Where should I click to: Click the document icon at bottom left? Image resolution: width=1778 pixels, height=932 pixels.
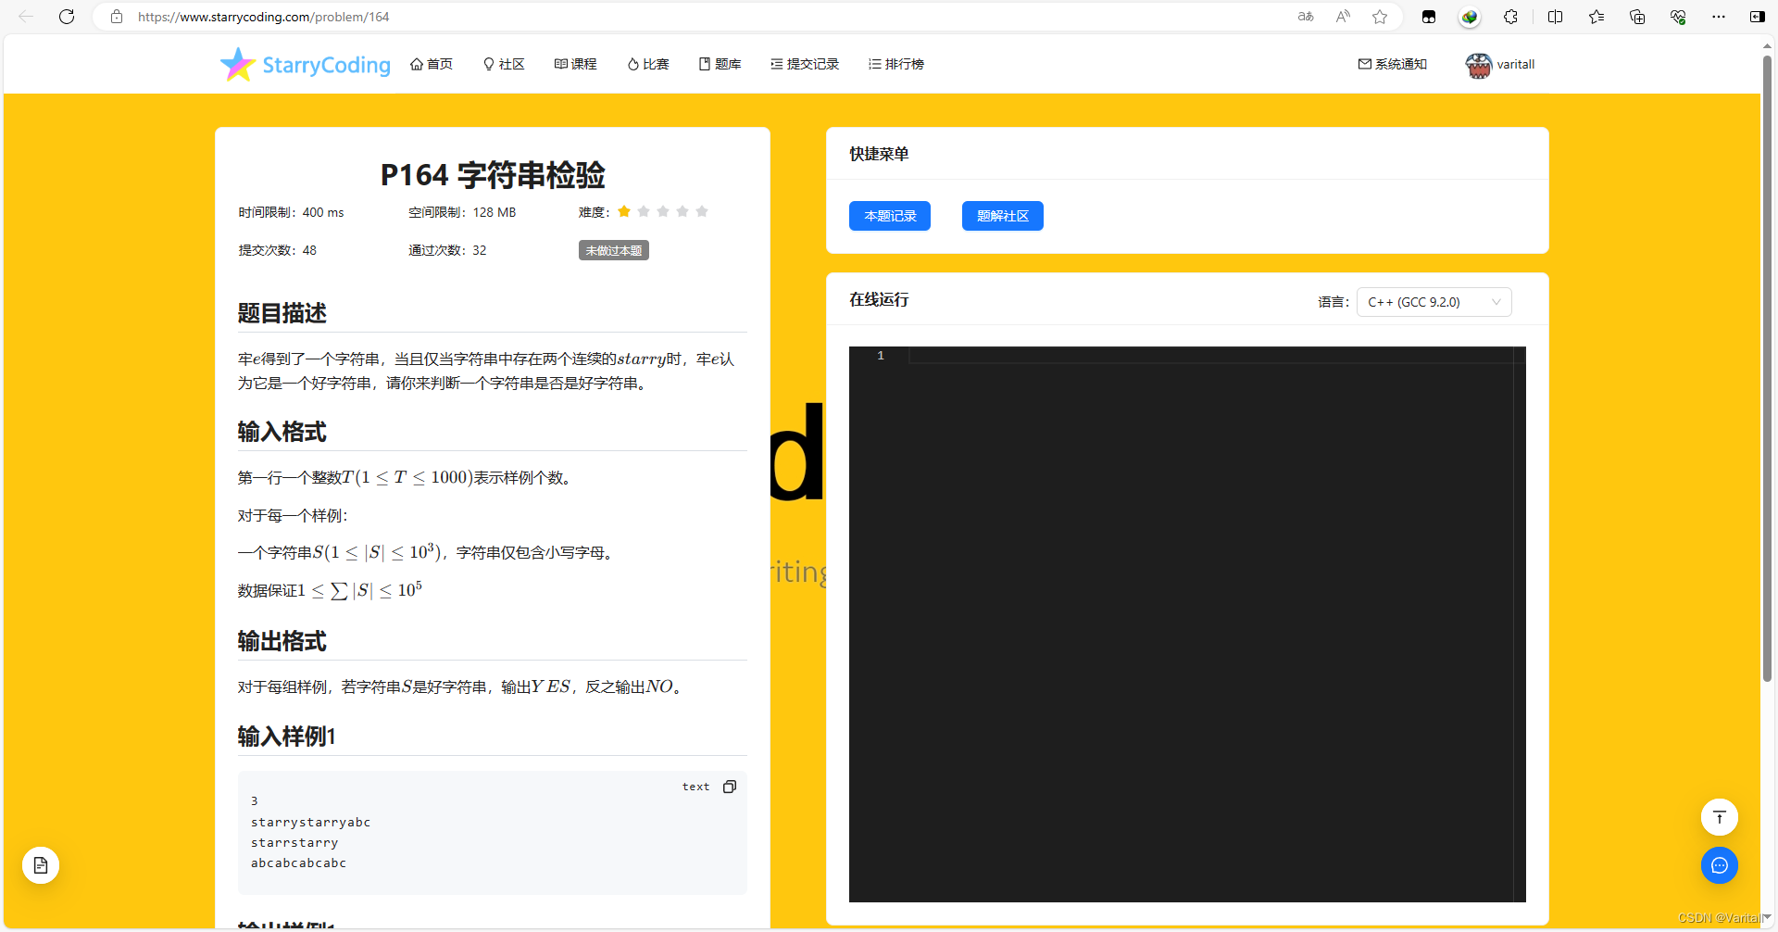click(41, 865)
